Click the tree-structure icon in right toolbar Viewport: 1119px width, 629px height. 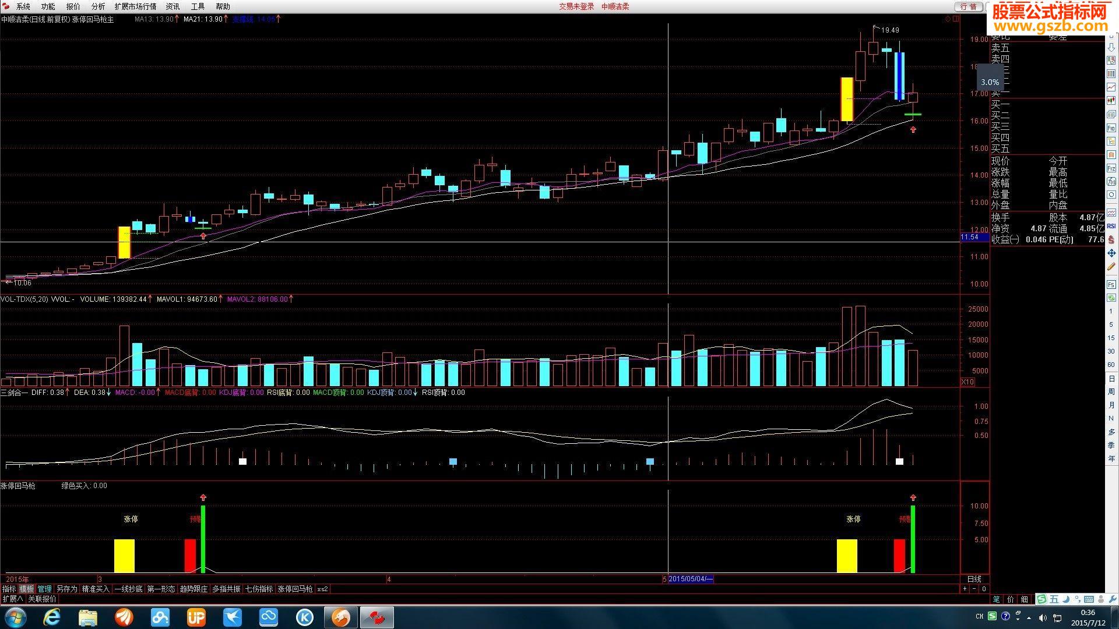pos(1111,142)
